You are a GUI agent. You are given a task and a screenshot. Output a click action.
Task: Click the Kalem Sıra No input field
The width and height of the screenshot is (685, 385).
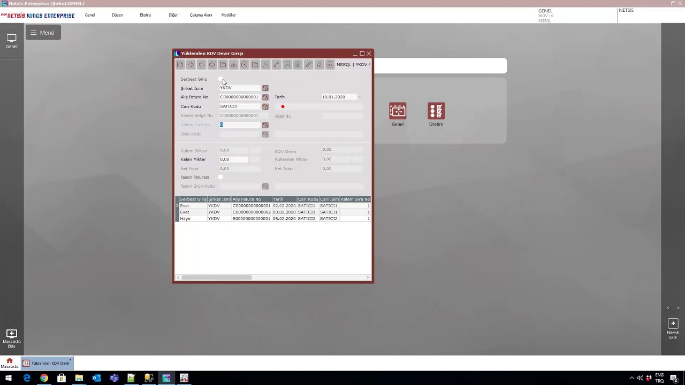tap(240, 125)
